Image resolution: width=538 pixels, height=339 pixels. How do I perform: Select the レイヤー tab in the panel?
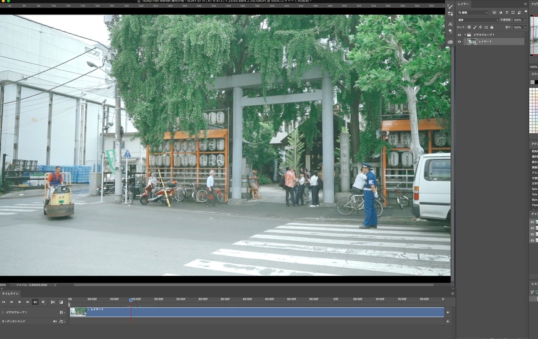tap(463, 4)
